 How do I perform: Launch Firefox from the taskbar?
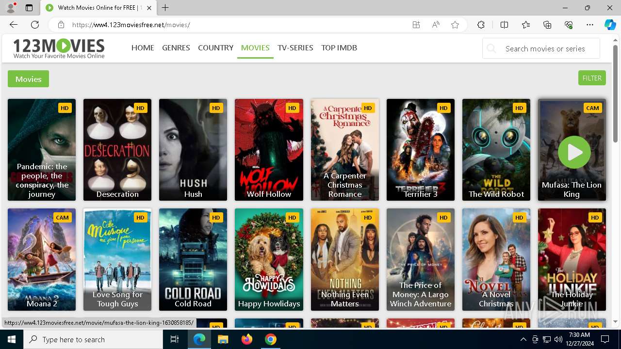[x=247, y=339]
